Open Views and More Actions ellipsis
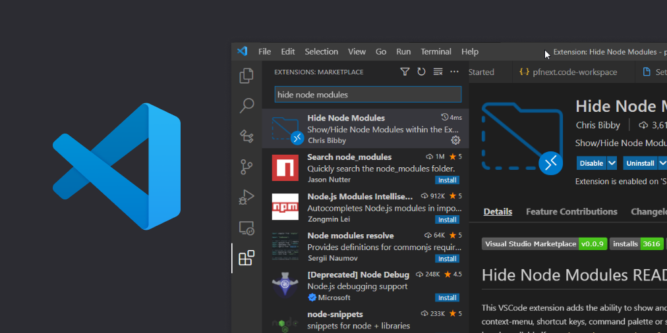This screenshot has width=667, height=333. 454,72
